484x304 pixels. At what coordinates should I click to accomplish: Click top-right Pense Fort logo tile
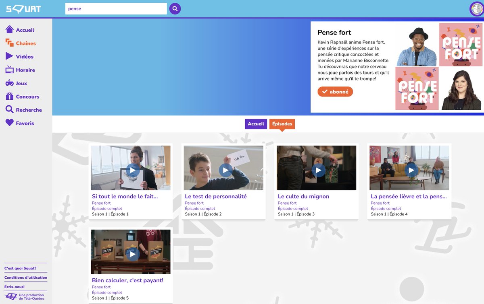tap(461, 45)
